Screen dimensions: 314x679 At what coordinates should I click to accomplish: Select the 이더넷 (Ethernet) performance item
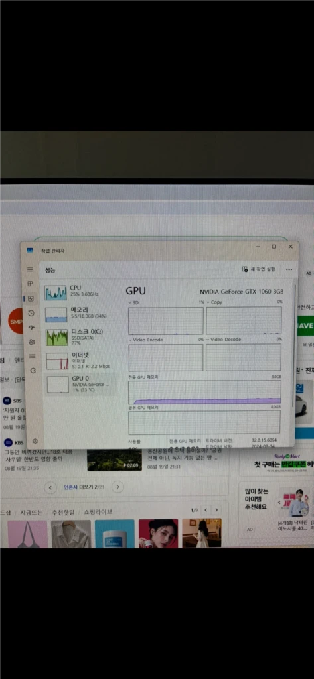pos(80,360)
